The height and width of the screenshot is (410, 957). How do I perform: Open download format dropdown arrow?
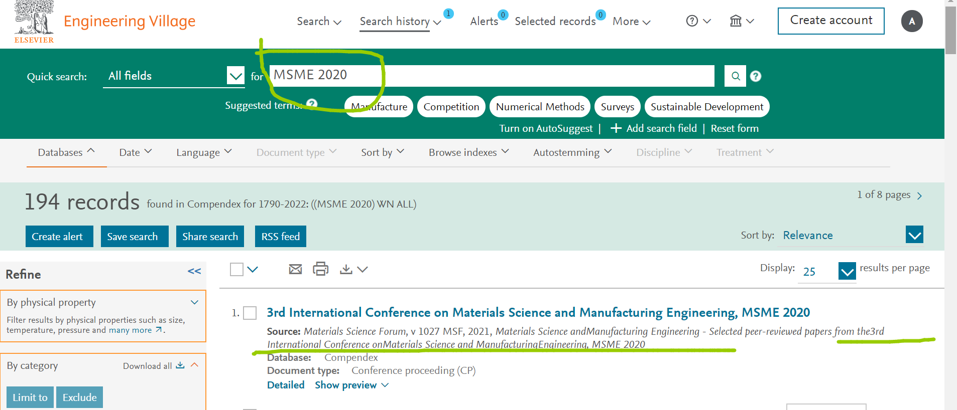click(363, 269)
